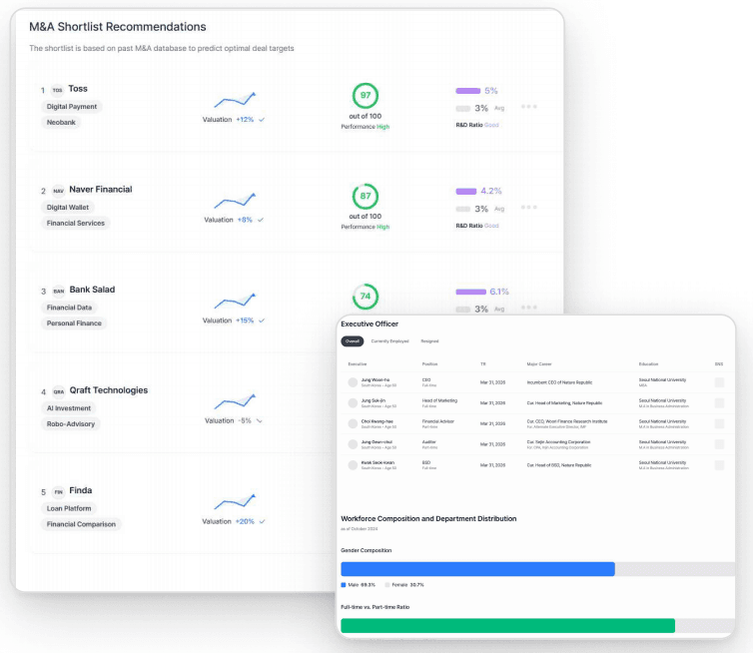Click the Finda logo badge

tap(59, 492)
